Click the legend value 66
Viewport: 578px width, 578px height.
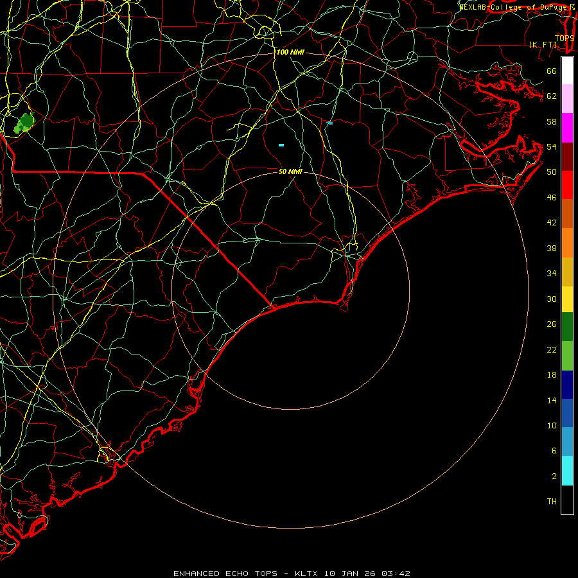552,71
